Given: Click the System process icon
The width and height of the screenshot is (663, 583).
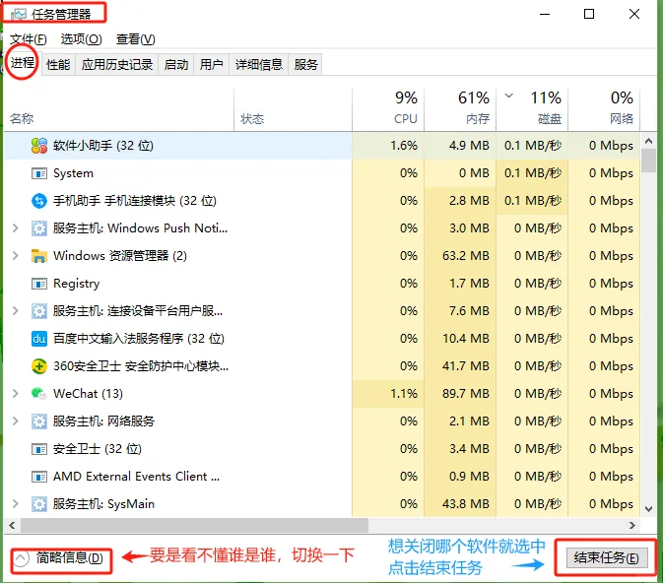Looking at the screenshot, I should (x=39, y=173).
